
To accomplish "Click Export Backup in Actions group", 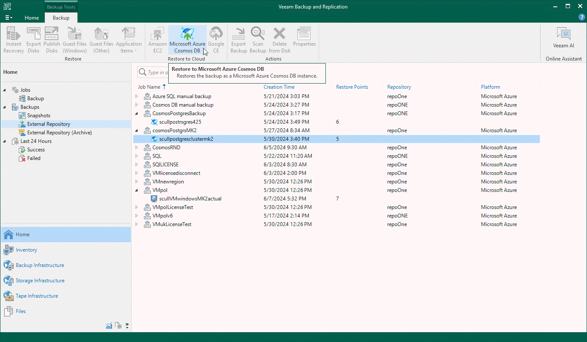I will (239, 40).
